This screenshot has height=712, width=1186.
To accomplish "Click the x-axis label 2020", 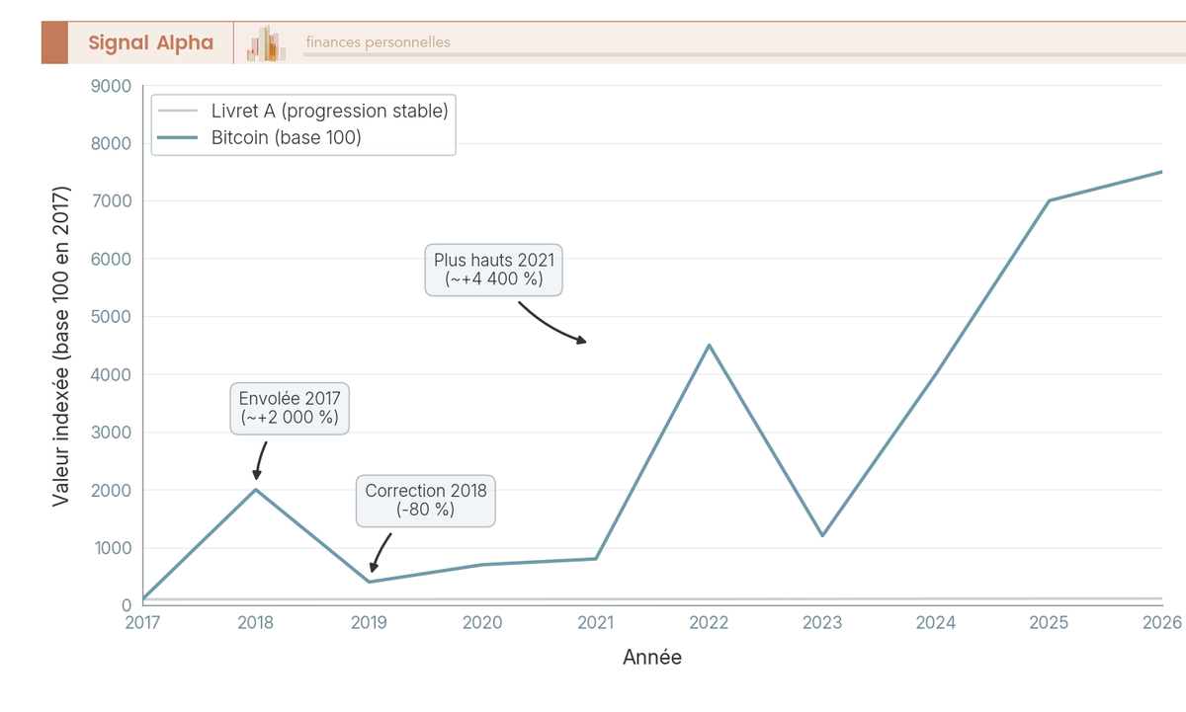I will 483,623.
